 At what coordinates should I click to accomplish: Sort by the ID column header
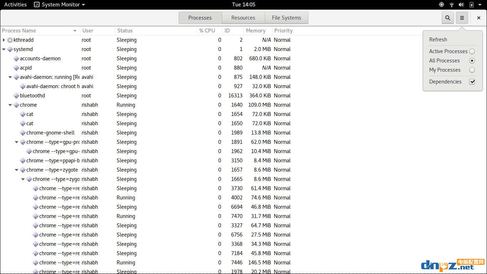click(x=233, y=31)
